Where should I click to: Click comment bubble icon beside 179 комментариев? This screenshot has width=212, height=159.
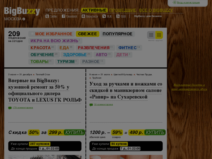click(x=10, y=108)
